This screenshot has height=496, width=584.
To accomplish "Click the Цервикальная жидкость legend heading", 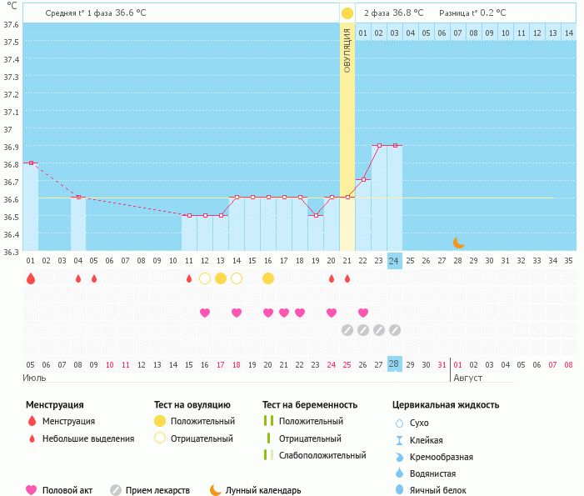I will [x=446, y=404].
